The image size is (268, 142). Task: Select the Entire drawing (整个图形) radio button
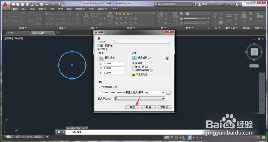[x=98, y=46]
